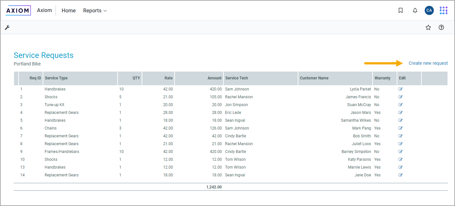This screenshot has height=206, width=455.
Task: Edit Barney Simpston's Frames/Handlebars request
Action: 401,152
